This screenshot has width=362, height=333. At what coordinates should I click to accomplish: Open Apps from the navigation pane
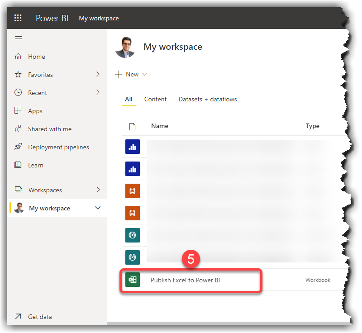pyautogui.click(x=19, y=111)
